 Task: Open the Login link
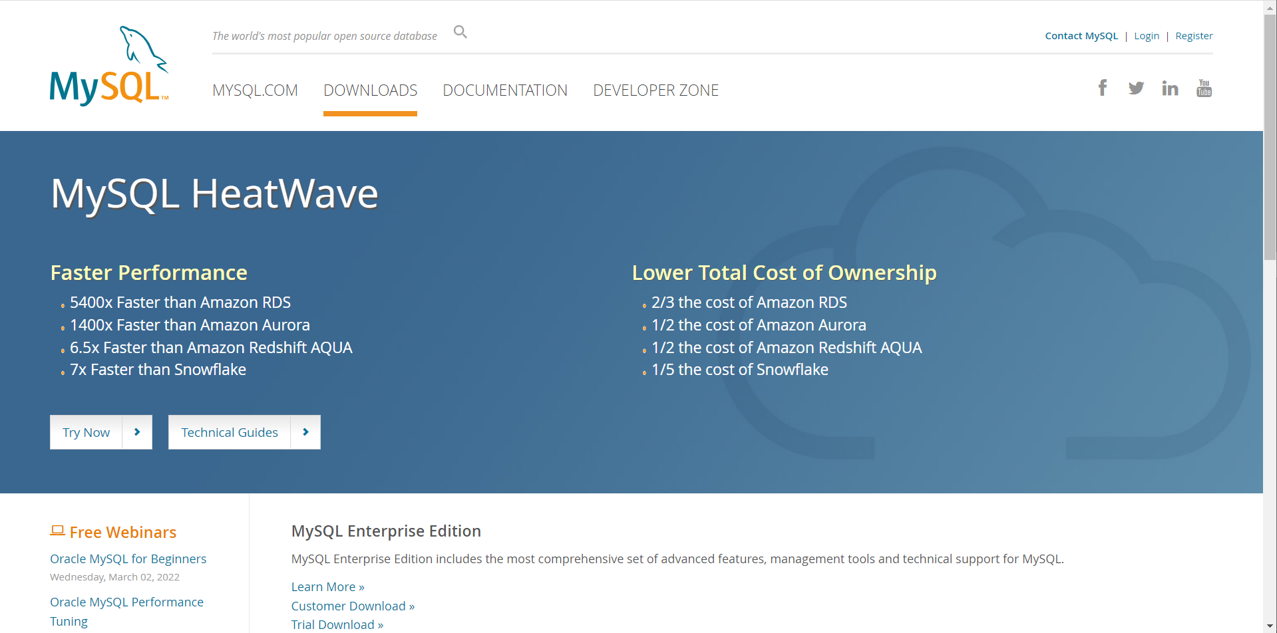pos(1147,36)
